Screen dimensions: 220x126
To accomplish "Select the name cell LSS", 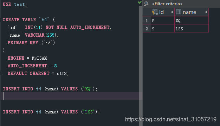I will (x=192, y=29).
